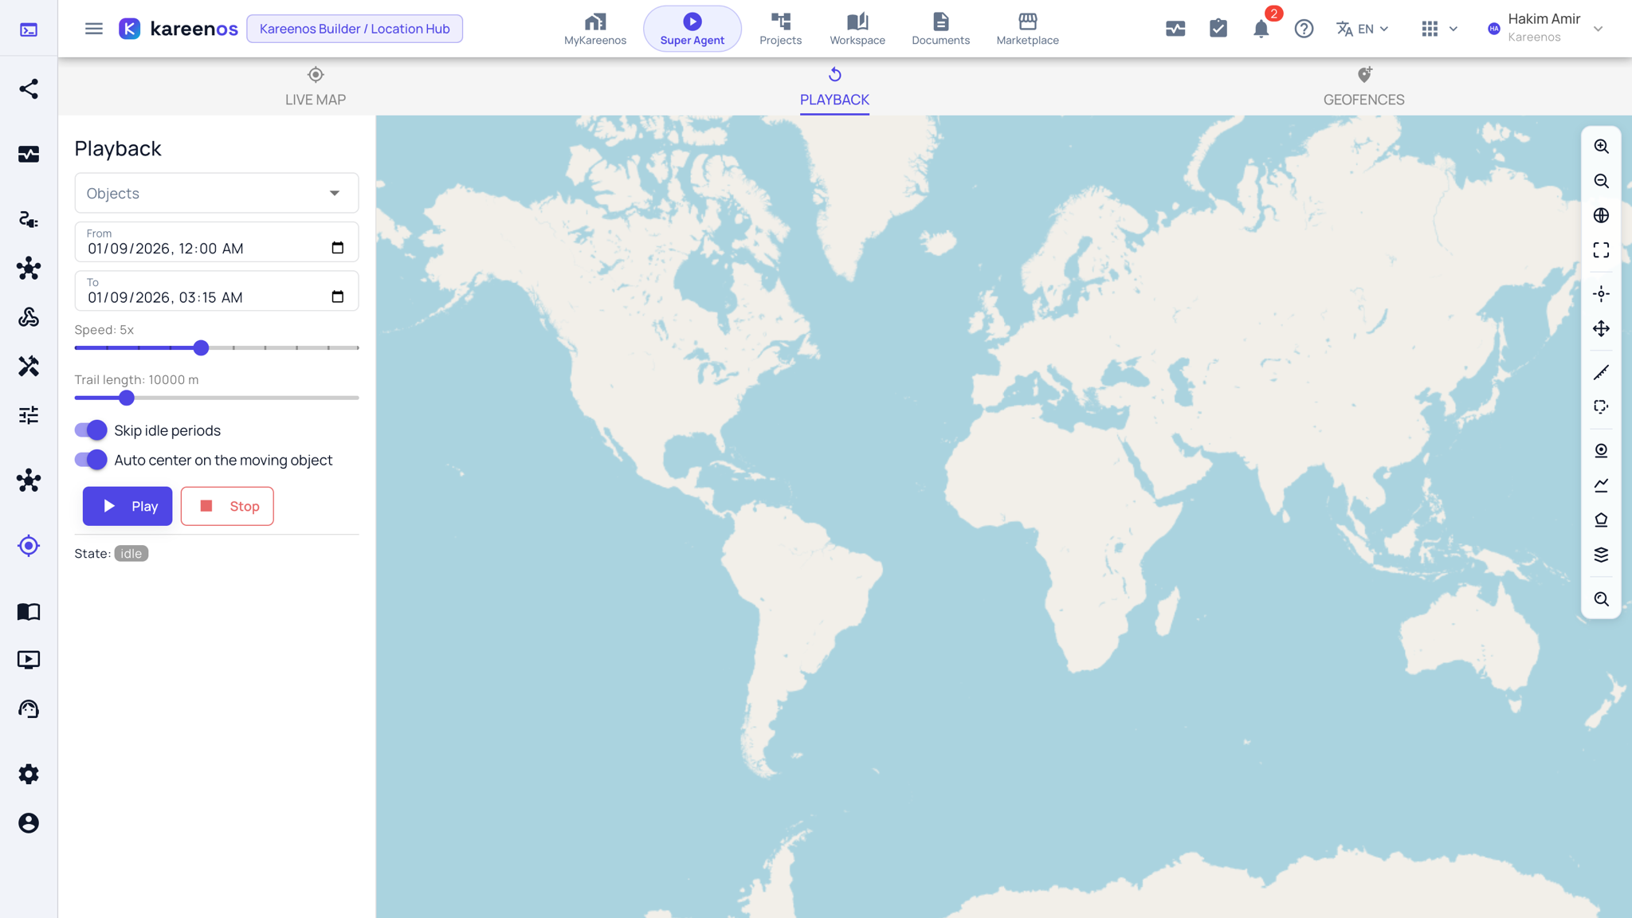
Task: Open the map layers tool
Action: pos(1601,555)
